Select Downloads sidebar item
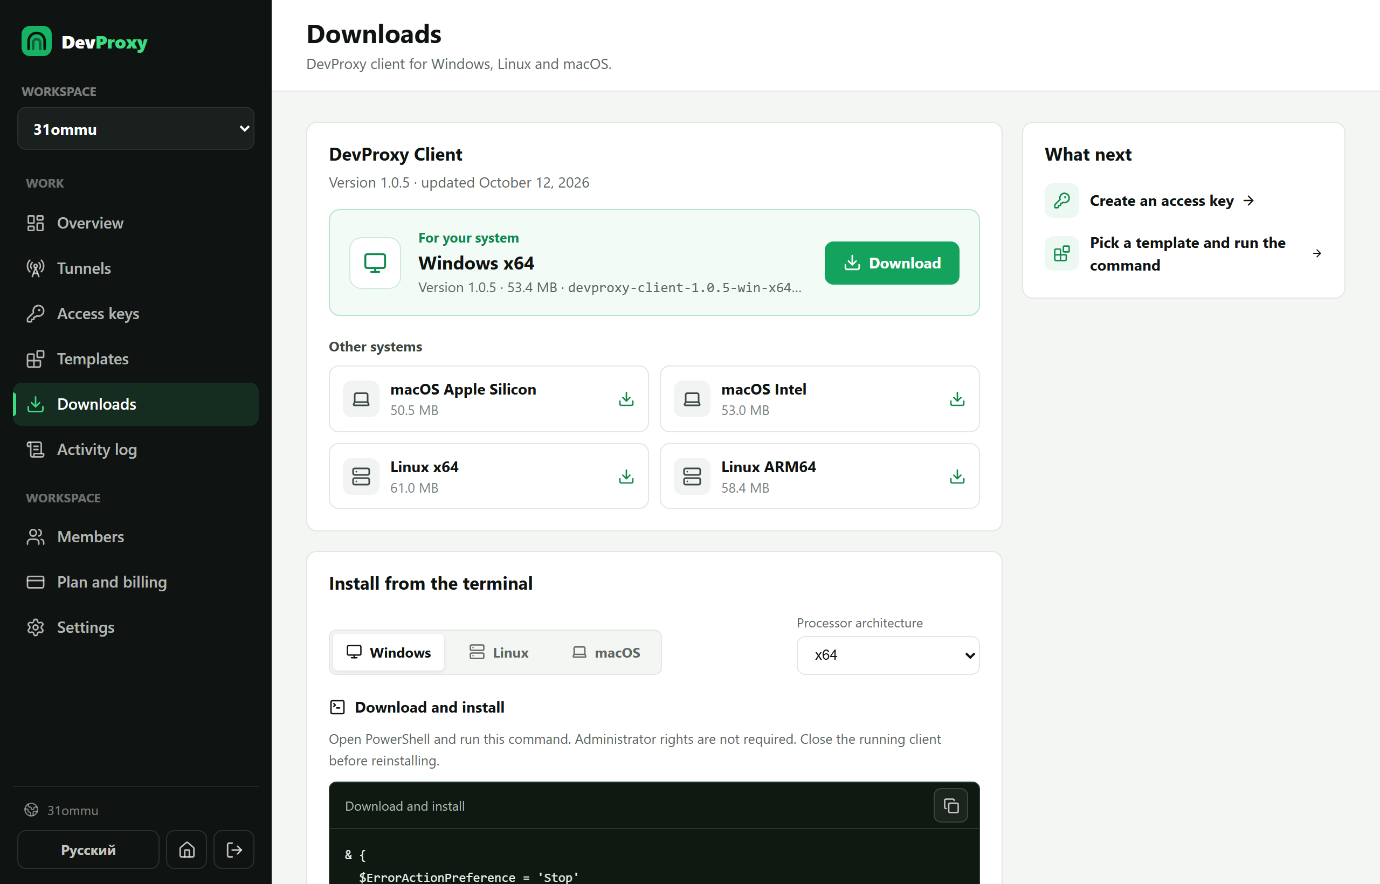 coord(135,404)
